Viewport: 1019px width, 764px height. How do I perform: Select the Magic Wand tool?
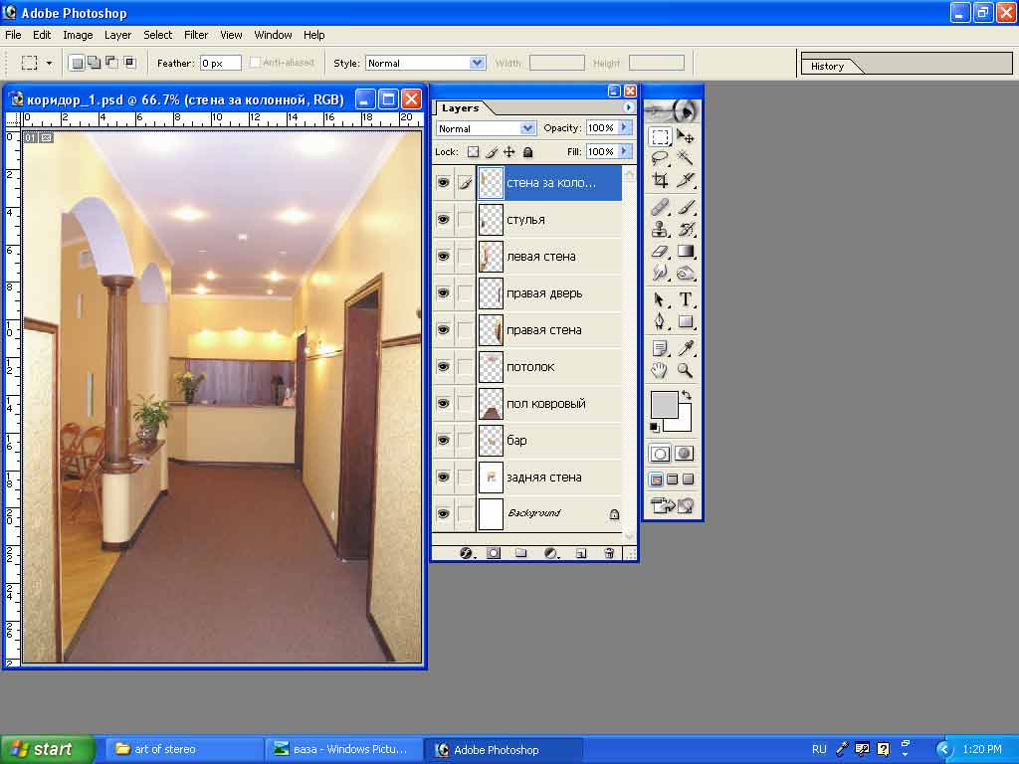pos(685,157)
